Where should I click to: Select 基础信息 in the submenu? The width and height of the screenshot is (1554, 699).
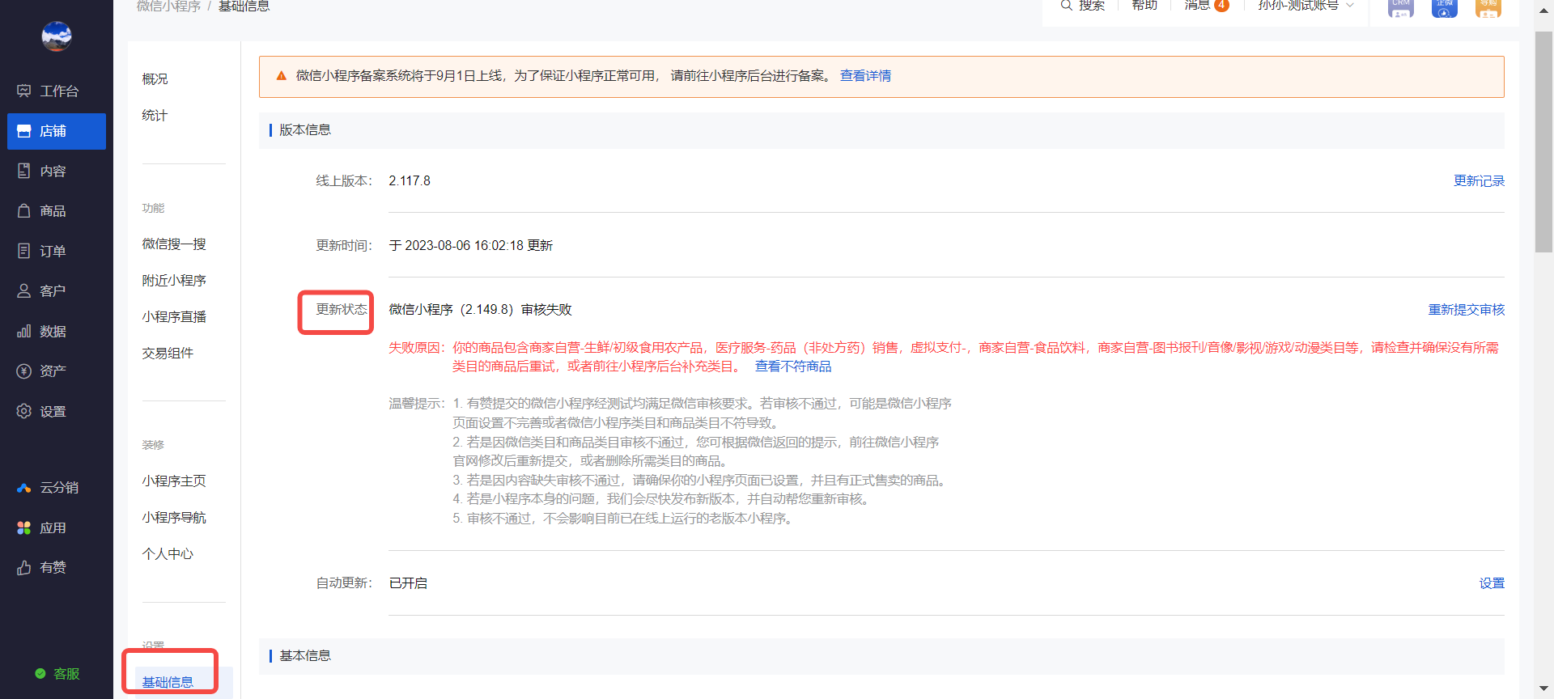[x=168, y=682]
